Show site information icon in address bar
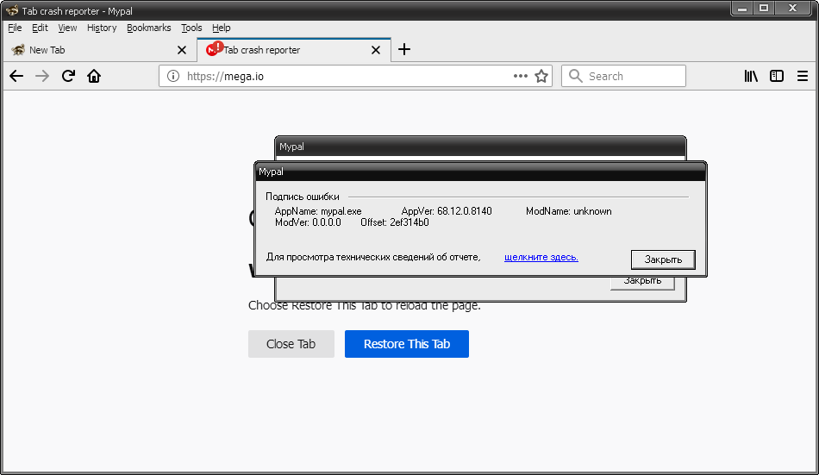This screenshot has width=819, height=475. click(173, 76)
